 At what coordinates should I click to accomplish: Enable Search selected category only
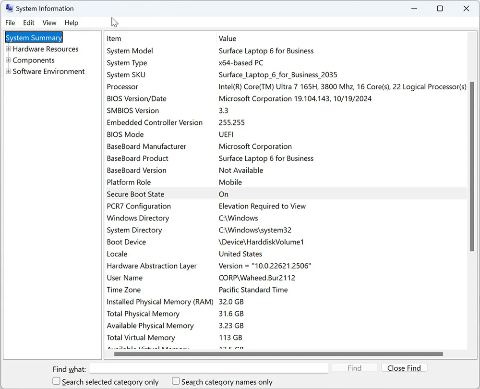click(56, 380)
